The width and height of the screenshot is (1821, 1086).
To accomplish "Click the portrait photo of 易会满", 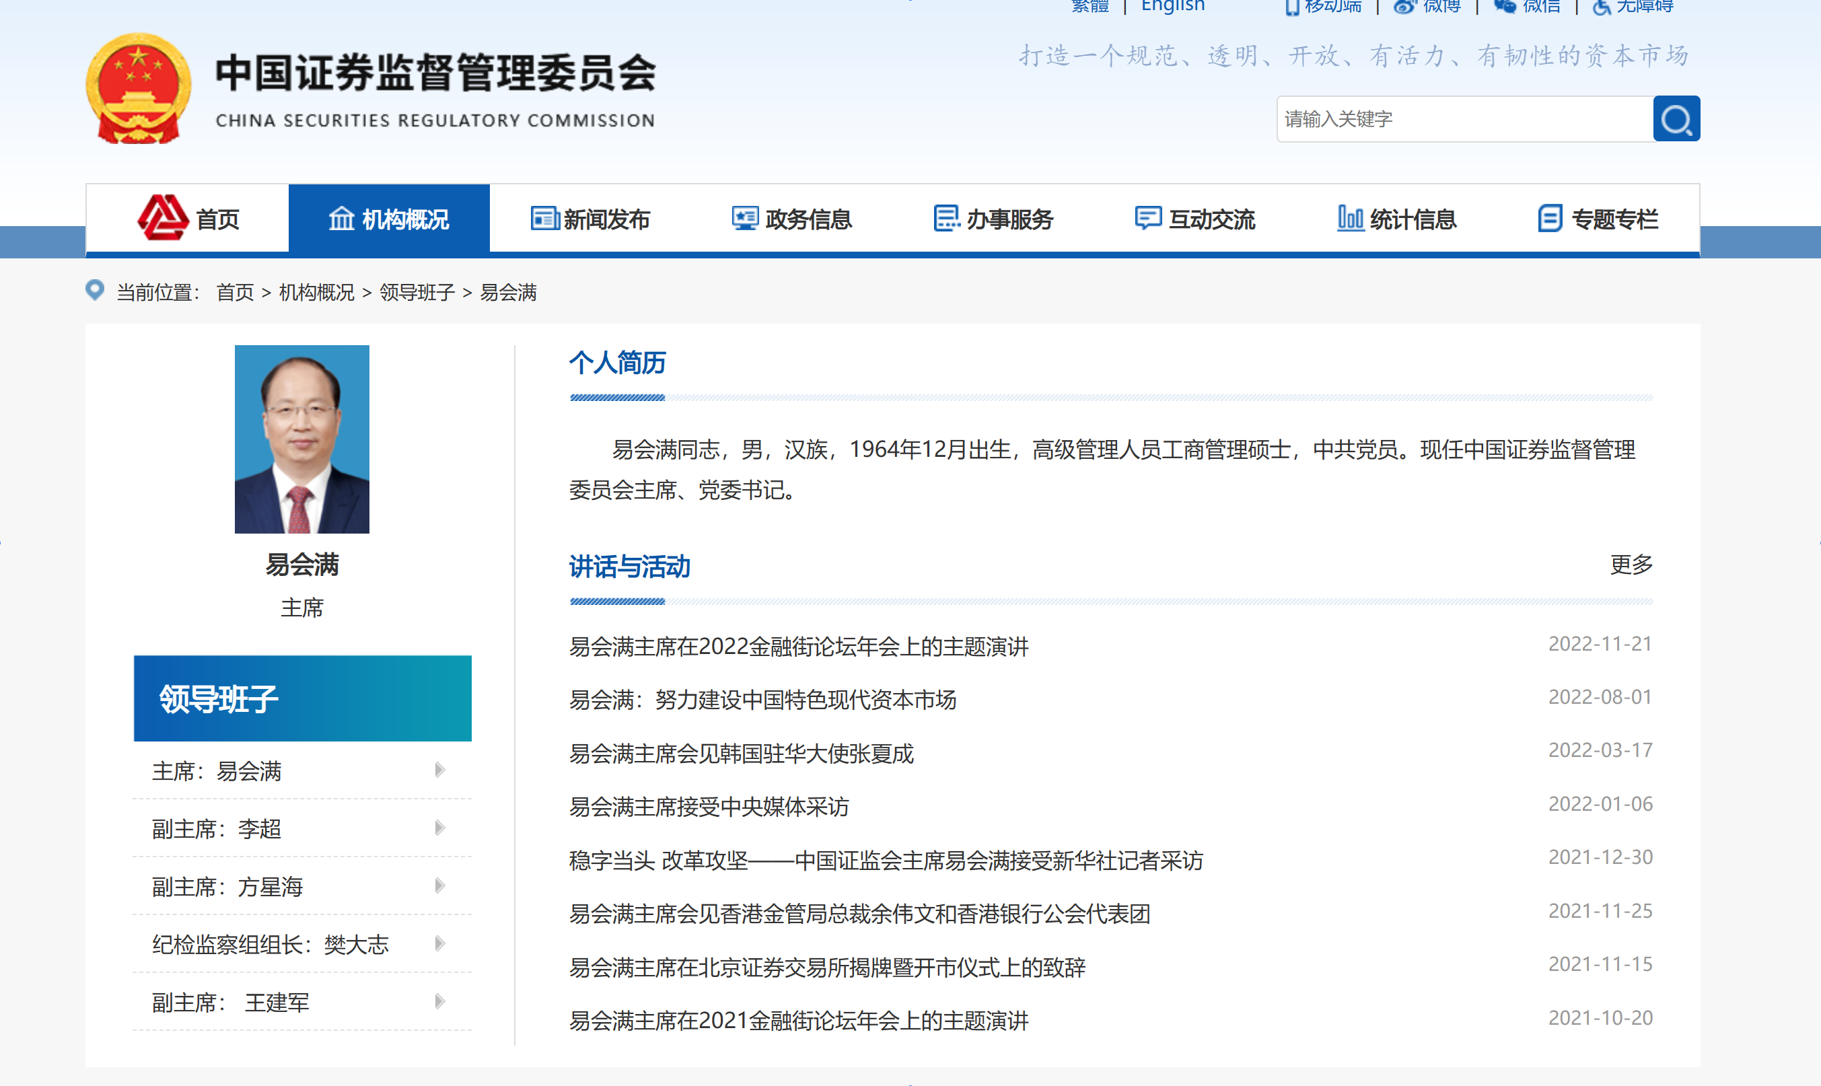I will (x=302, y=439).
